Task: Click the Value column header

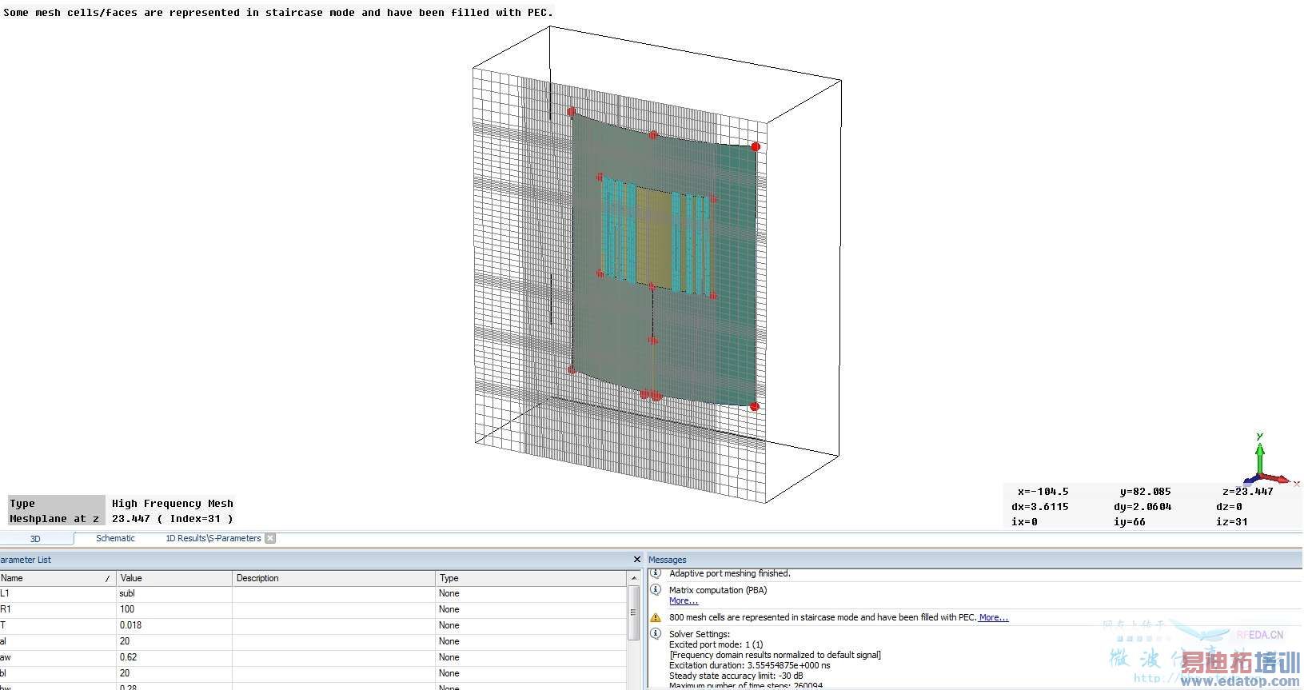Action: (x=174, y=578)
